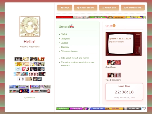Viewport: 152px width, 114px height.
Task: Click the Tips | Donations text label
Action: (113, 80)
